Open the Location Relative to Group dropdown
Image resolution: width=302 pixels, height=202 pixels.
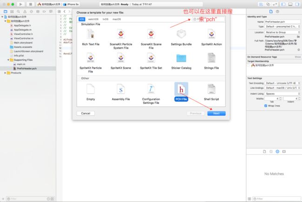(282, 32)
